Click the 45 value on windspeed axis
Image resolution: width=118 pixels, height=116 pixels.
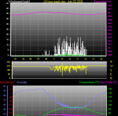7,8
